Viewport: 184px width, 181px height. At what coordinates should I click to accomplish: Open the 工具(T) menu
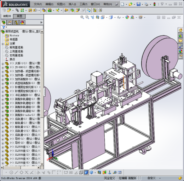click(x=84, y=4)
